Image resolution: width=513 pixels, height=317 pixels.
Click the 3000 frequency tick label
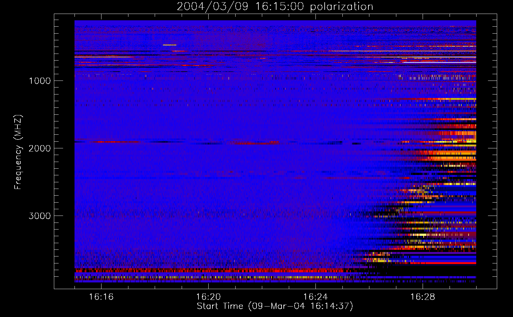[x=40, y=216]
